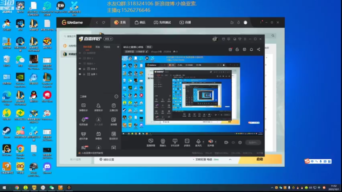This screenshot has width=342, height=192.
Task: Edit the stream category pencil icon
Action: [x=147, y=52]
